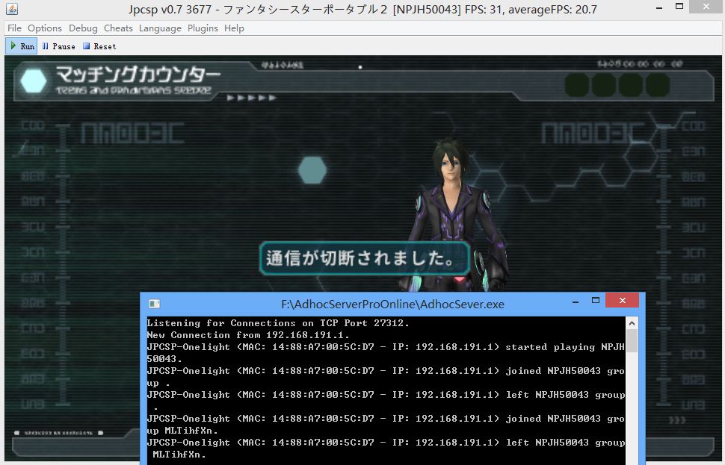Image resolution: width=725 pixels, height=465 pixels.
Task: Click the Jpcsp v0.7 3677 title text
Action: (x=363, y=9)
